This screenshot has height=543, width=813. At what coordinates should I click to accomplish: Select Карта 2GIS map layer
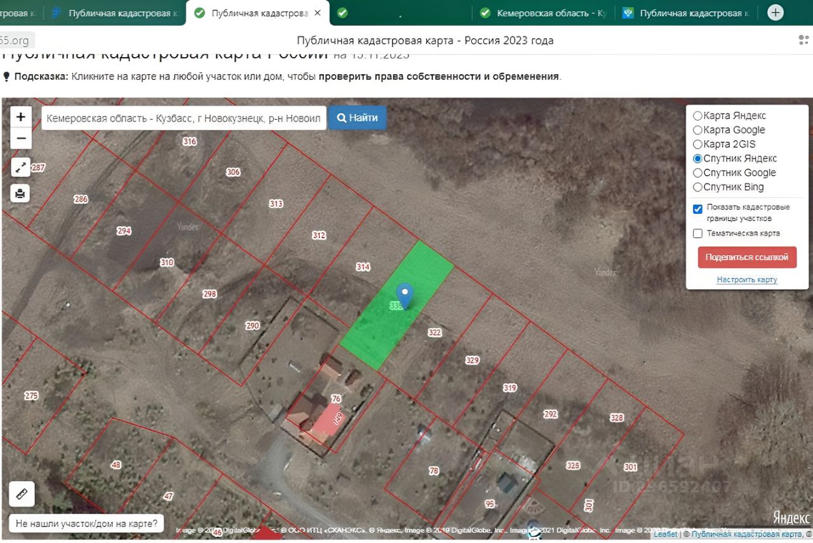pos(724,144)
